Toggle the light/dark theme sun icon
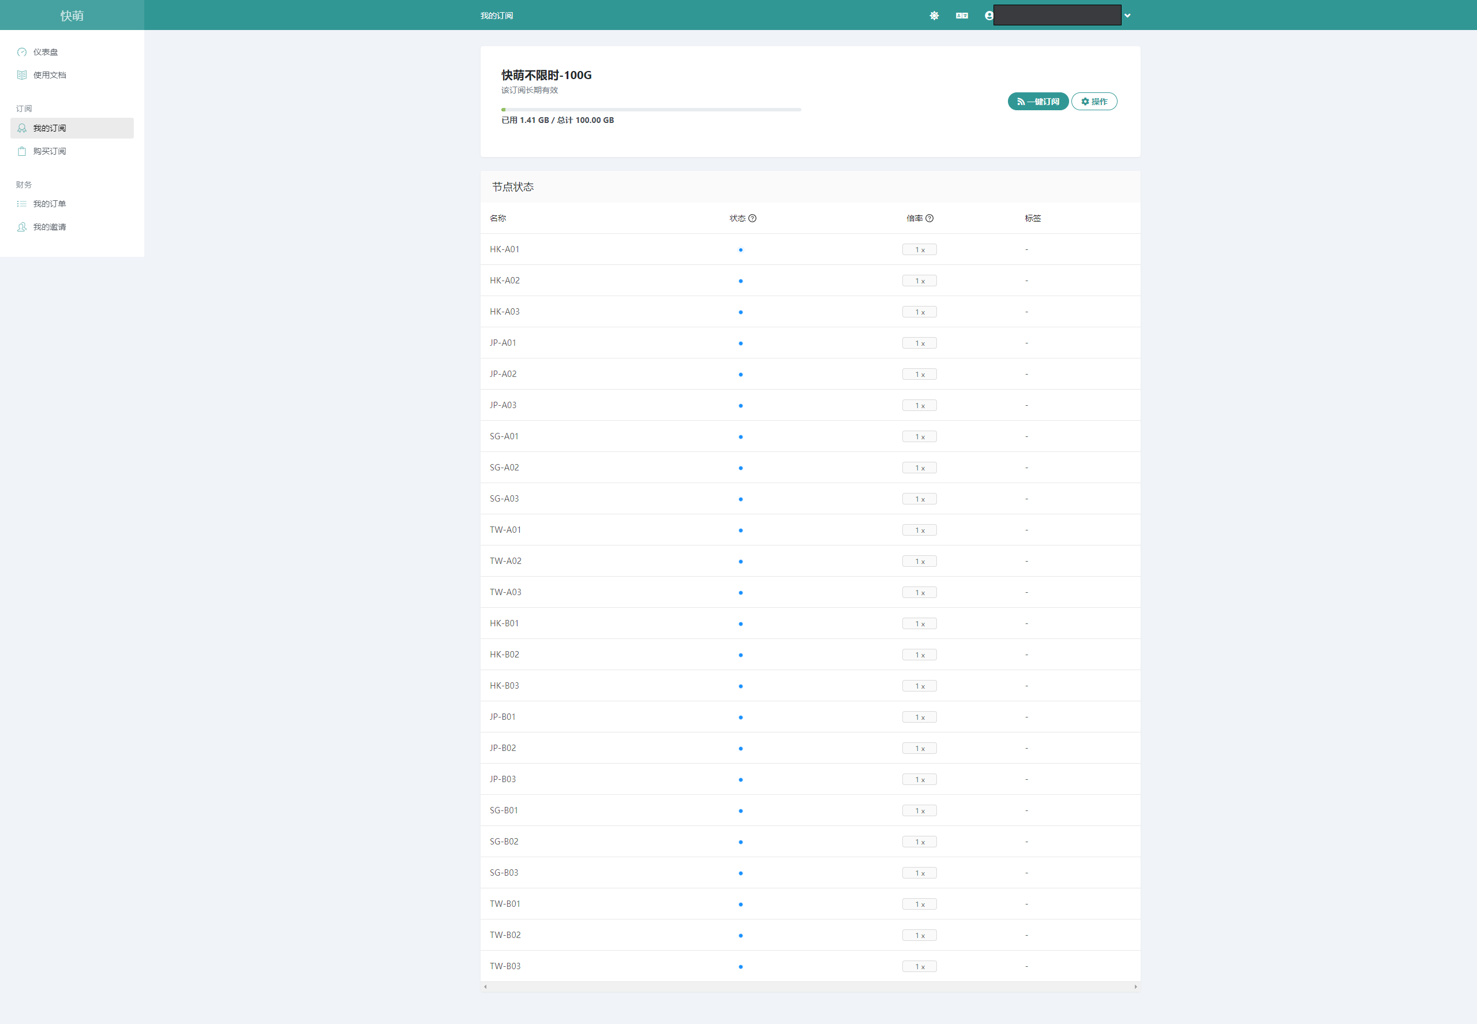The image size is (1477, 1024). click(x=934, y=16)
